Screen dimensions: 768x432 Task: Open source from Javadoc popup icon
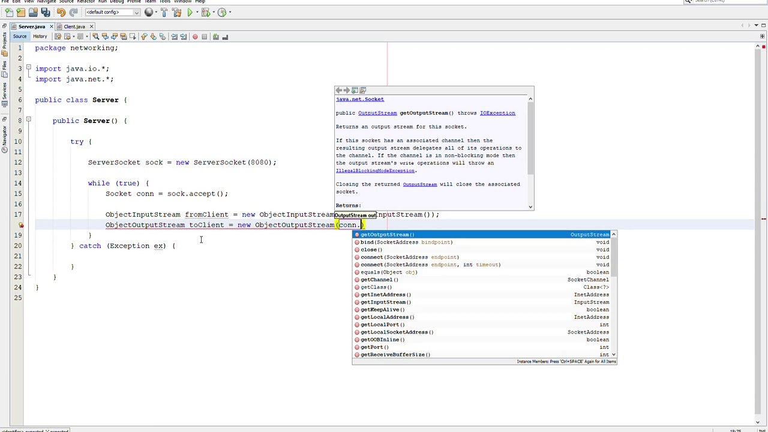362,91
